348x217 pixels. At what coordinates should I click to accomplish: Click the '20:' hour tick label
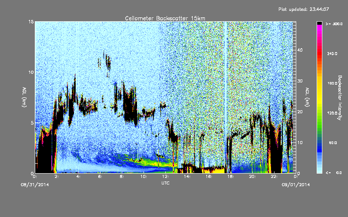point(252,177)
